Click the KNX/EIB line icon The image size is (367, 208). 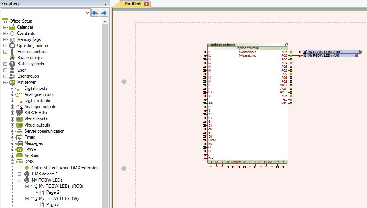tap(20, 113)
